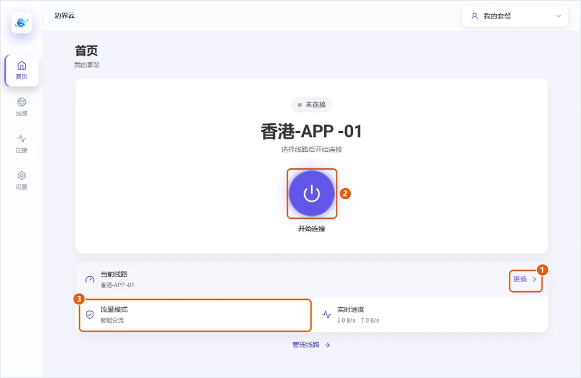
Task: Click the 当前线路 label
Action: coord(114,274)
